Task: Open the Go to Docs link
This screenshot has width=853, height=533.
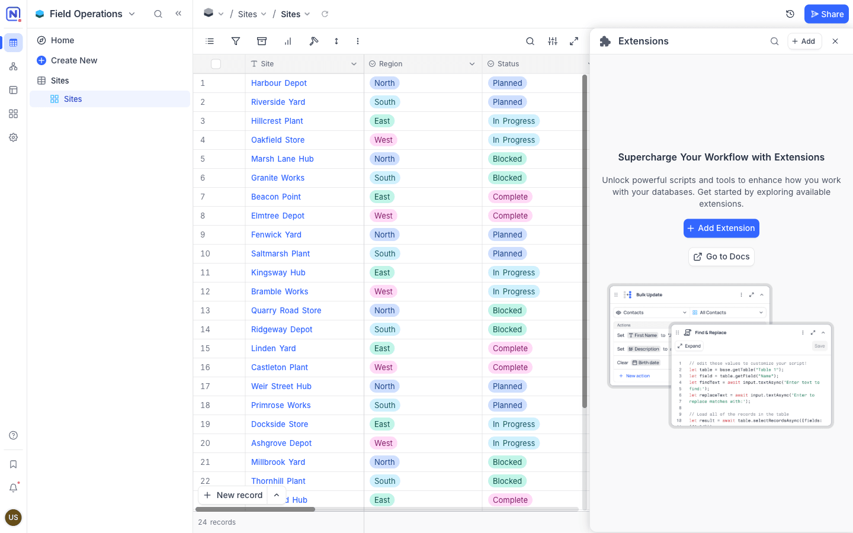Action: pos(721,257)
